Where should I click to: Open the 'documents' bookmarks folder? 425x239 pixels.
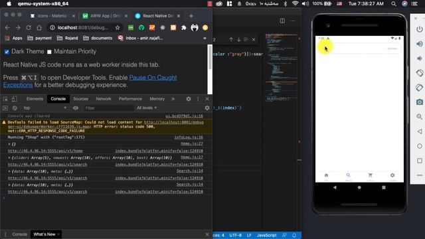[98, 39]
